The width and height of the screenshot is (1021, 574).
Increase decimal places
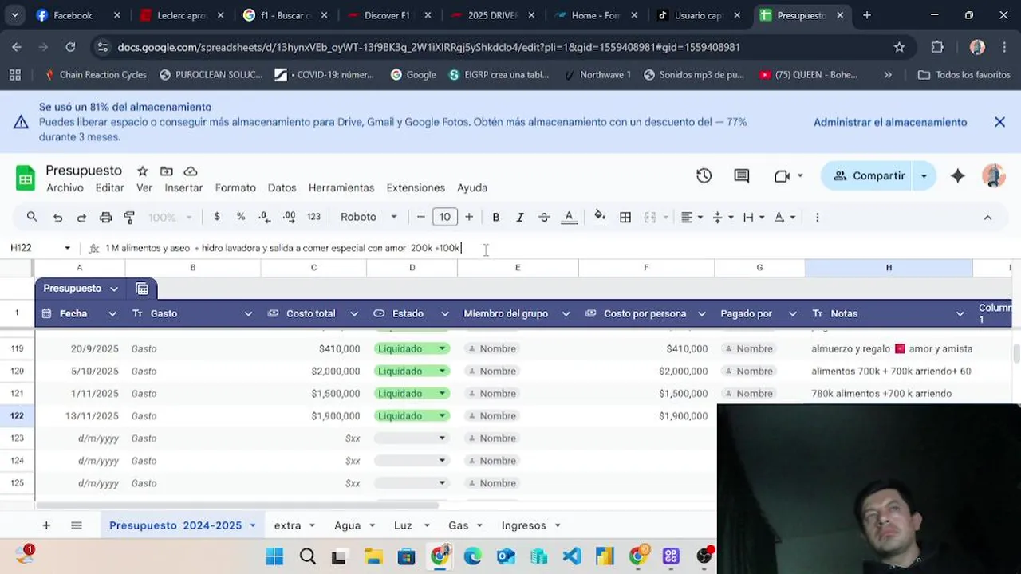[289, 217]
